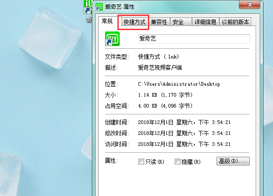Switch to the 安全 tab

[x=181, y=22]
